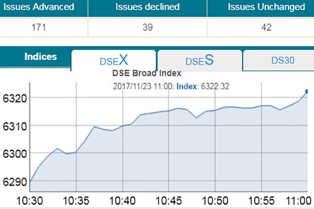Click the Issues Advanced header
The height and width of the screenshot is (209, 314).
38,7
